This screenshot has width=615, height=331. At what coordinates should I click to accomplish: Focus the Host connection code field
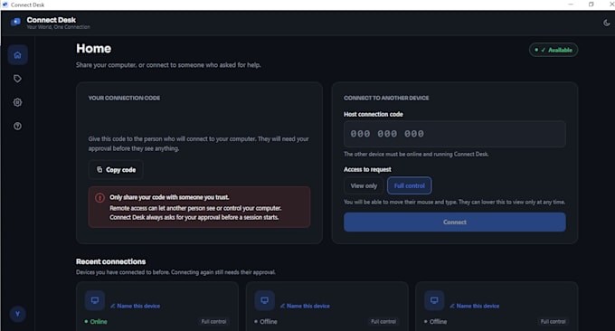455,134
